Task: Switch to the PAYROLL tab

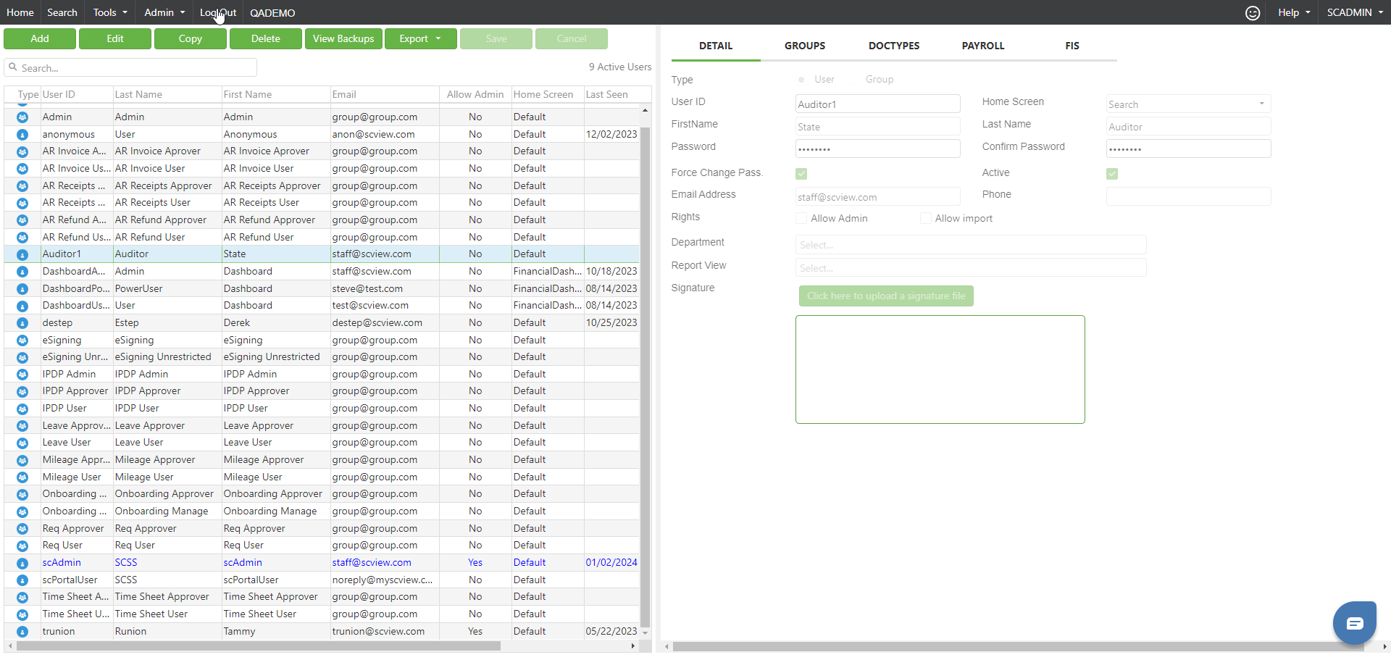Action: [983, 46]
